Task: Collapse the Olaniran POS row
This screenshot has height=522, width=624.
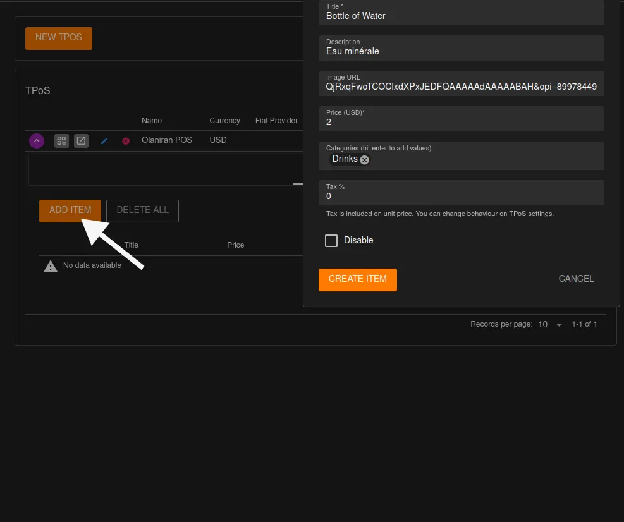Action: click(x=37, y=141)
